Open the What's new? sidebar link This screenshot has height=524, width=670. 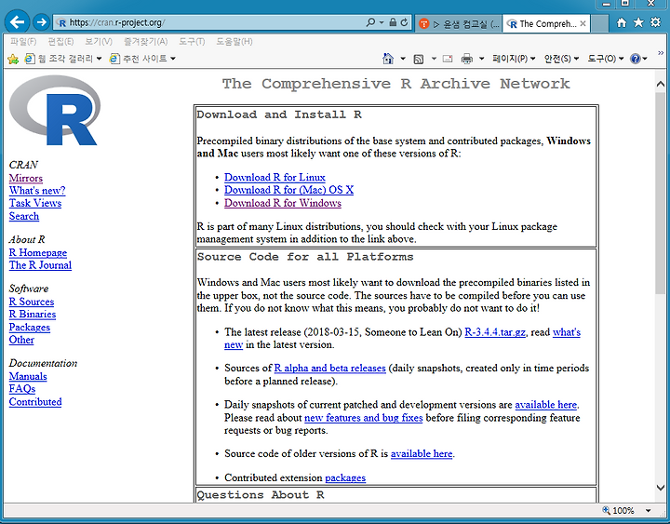[37, 191]
